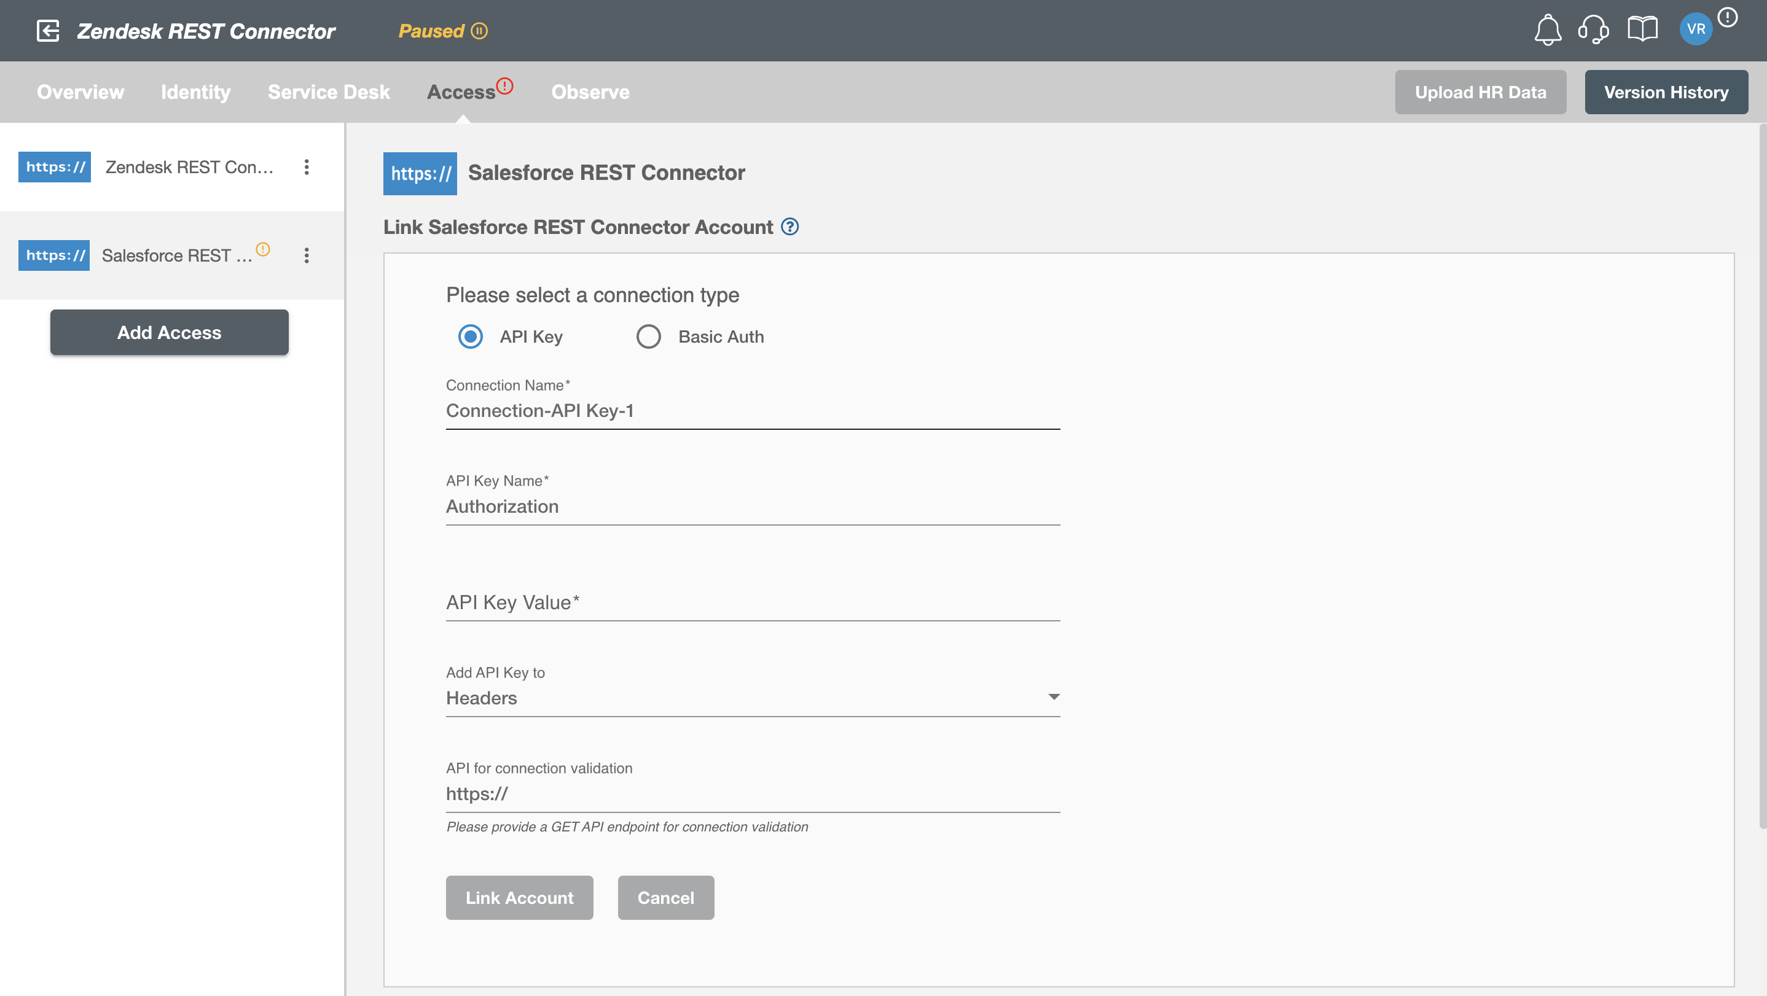Image resolution: width=1767 pixels, height=996 pixels.
Task: Click the API for connection validation field
Action: pos(753,794)
